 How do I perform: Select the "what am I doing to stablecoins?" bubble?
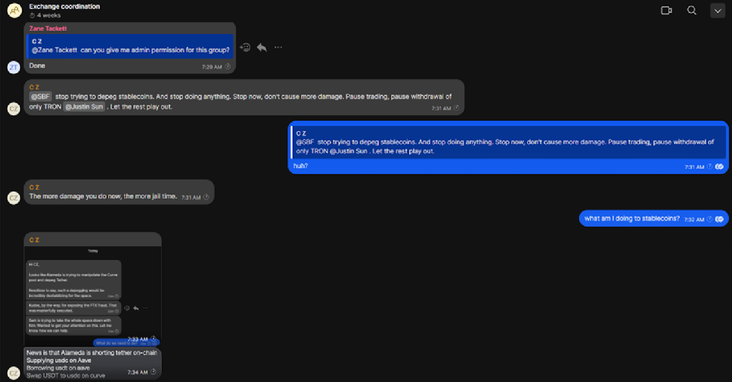click(631, 218)
